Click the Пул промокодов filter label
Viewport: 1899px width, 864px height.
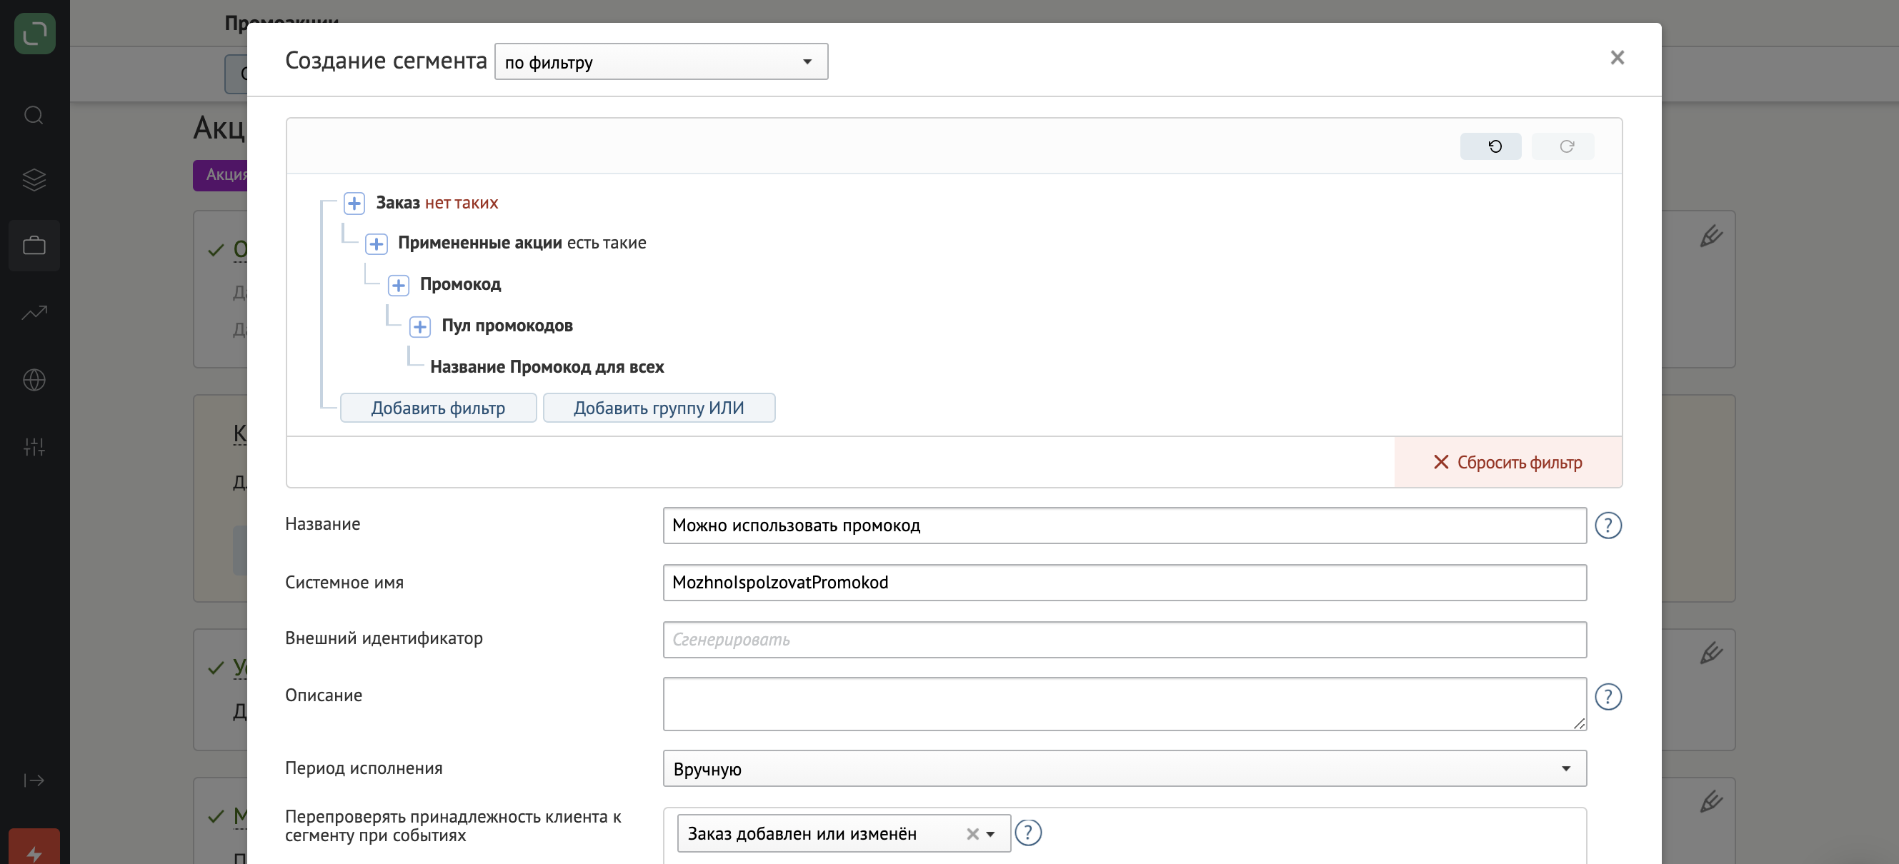507,325
